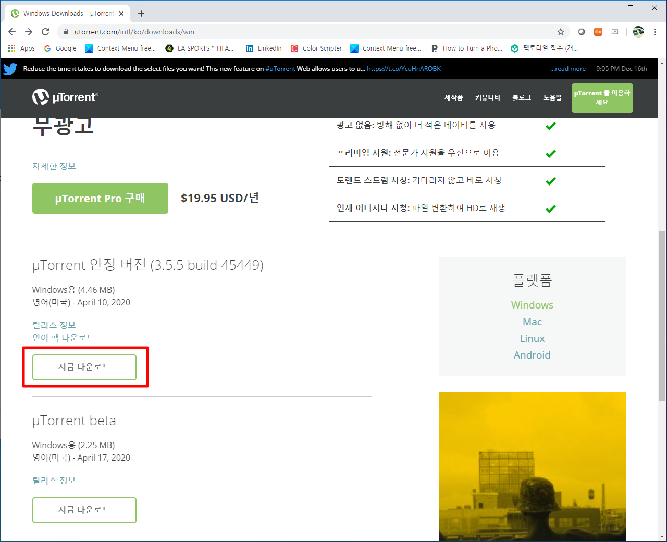Click the µTorrent logo in the header
This screenshot has width=667, height=542.
click(x=65, y=97)
